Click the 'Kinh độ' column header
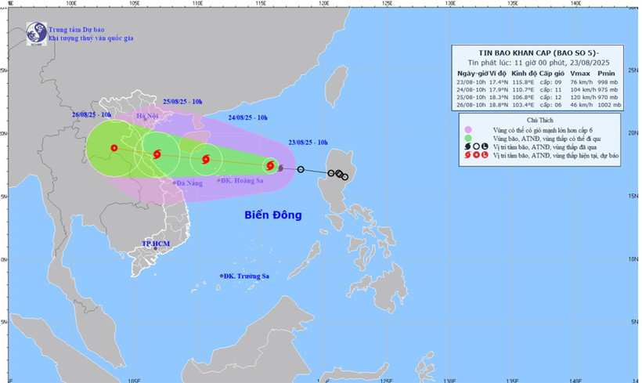 click(524, 74)
